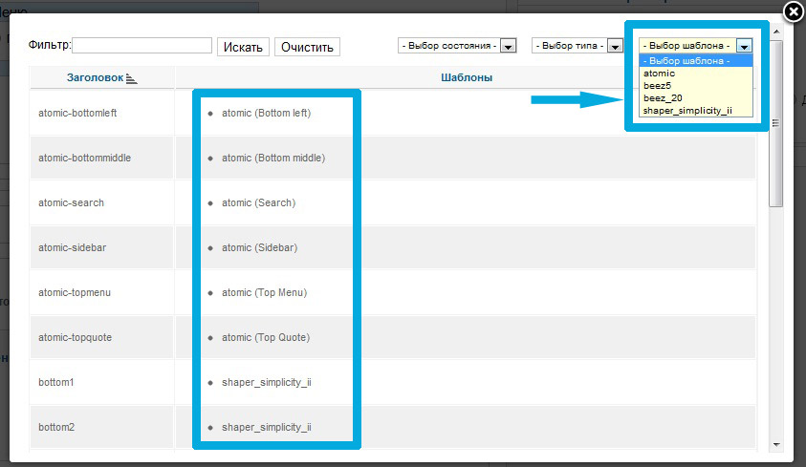The image size is (806, 467).
Task: Choose beez_20 in the template list
Action: (662, 98)
